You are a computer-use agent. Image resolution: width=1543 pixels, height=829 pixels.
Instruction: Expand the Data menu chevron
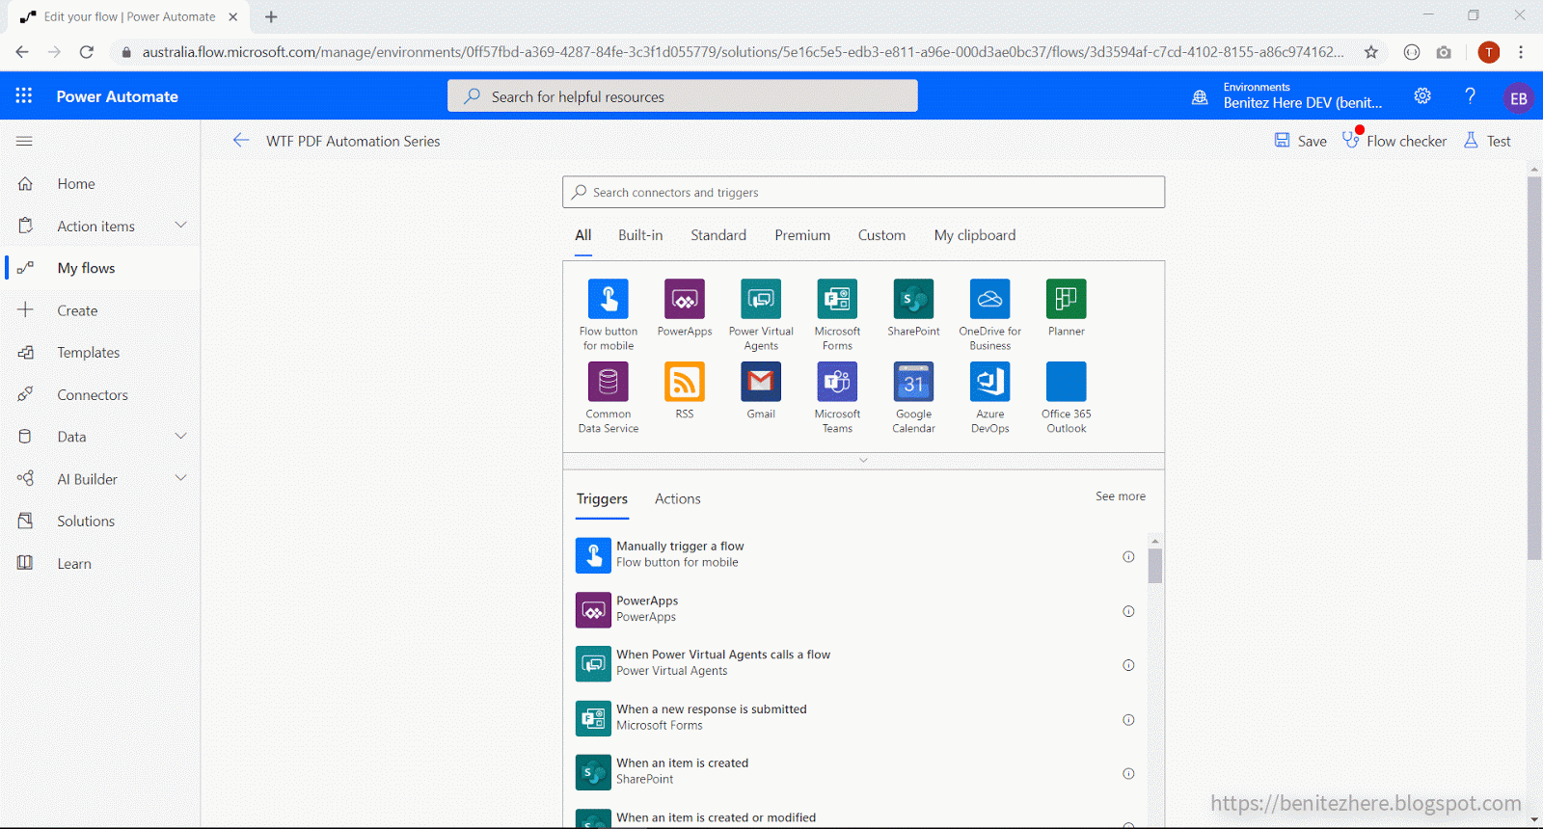point(180,436)
